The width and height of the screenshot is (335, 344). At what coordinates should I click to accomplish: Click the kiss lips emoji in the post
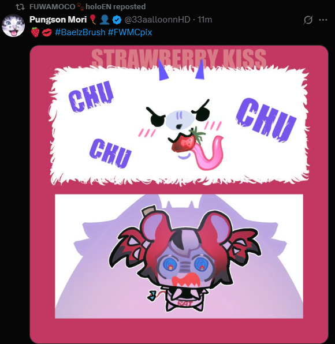point(47,32)
